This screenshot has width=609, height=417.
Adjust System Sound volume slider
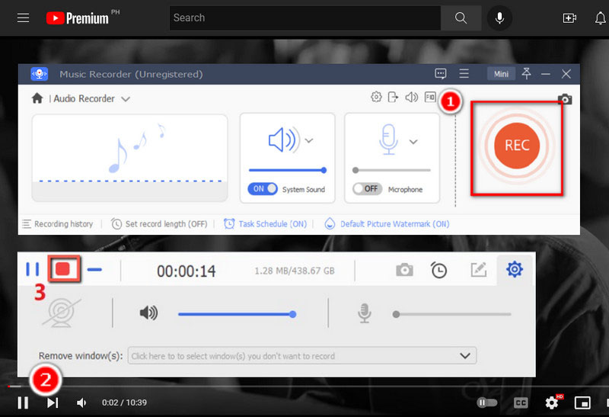pos(288,170)
